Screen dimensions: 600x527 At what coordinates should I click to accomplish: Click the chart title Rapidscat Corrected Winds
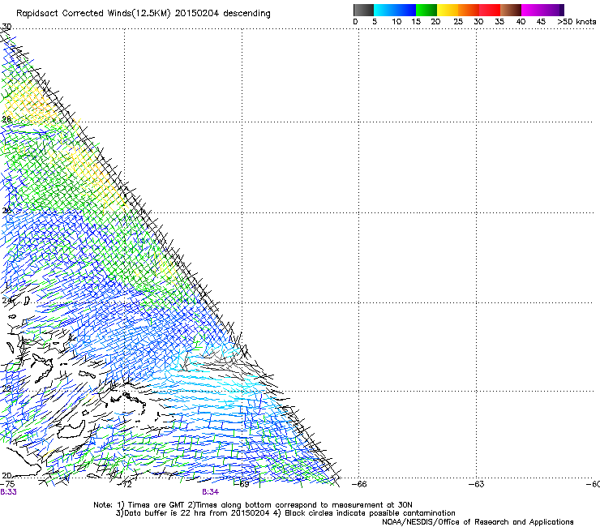(144, 14)
